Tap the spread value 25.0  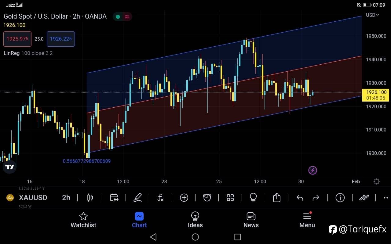pos(39,39)
